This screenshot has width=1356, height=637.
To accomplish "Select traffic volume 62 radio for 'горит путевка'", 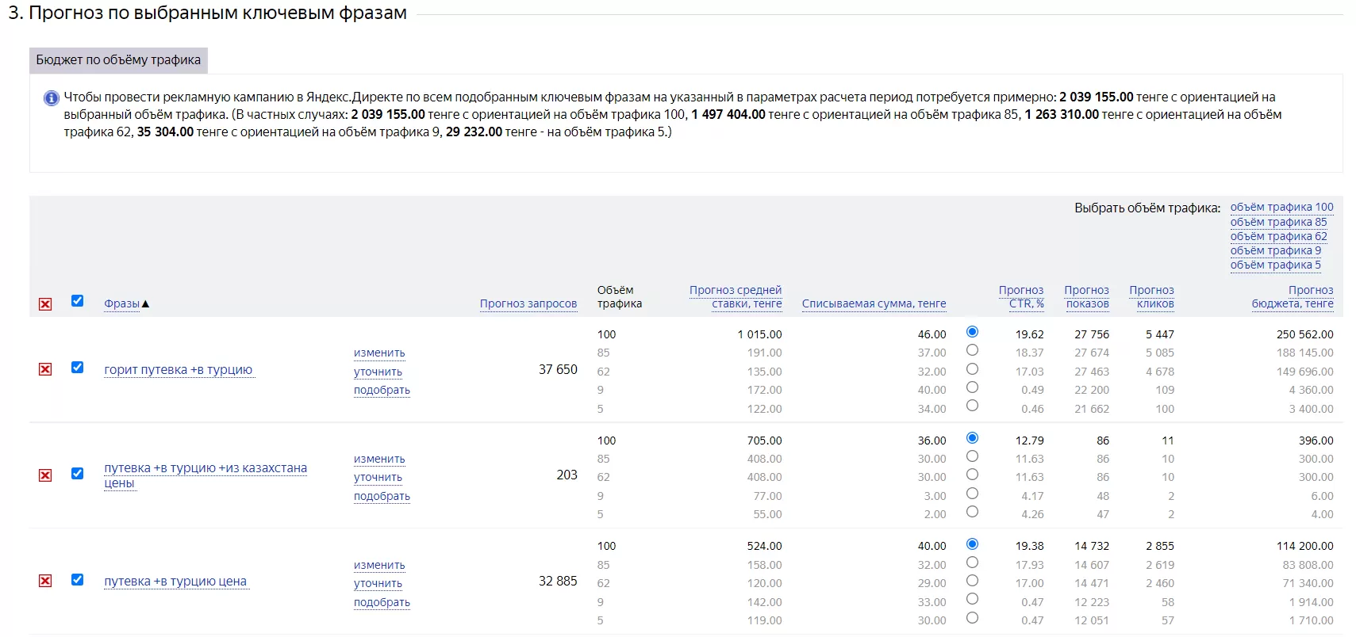I will 972,368.
